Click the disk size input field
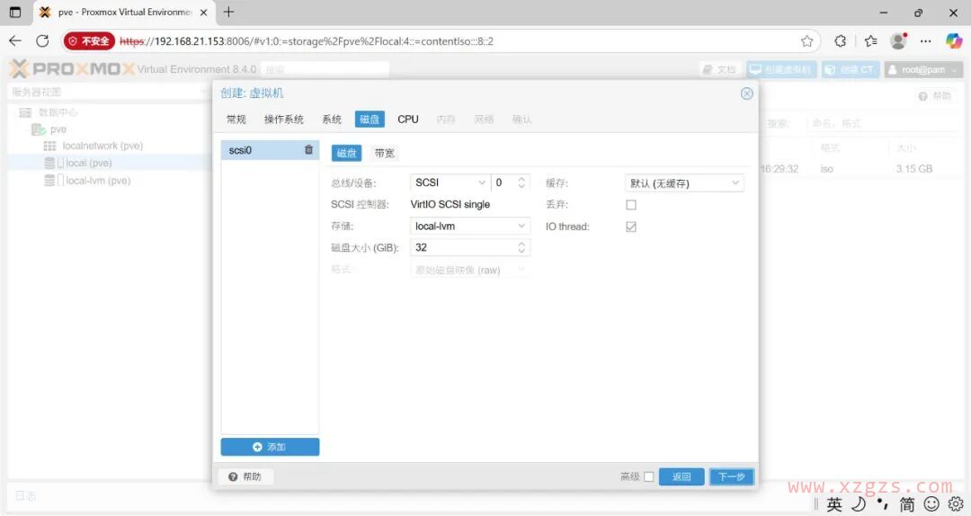Image resolution: width=971 pixels, height=516 pixels. (462, 248)
